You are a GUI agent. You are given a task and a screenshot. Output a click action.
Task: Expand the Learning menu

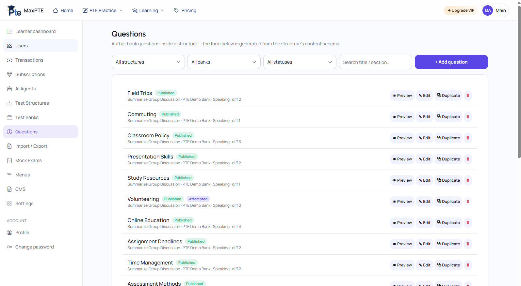[148, 10]
